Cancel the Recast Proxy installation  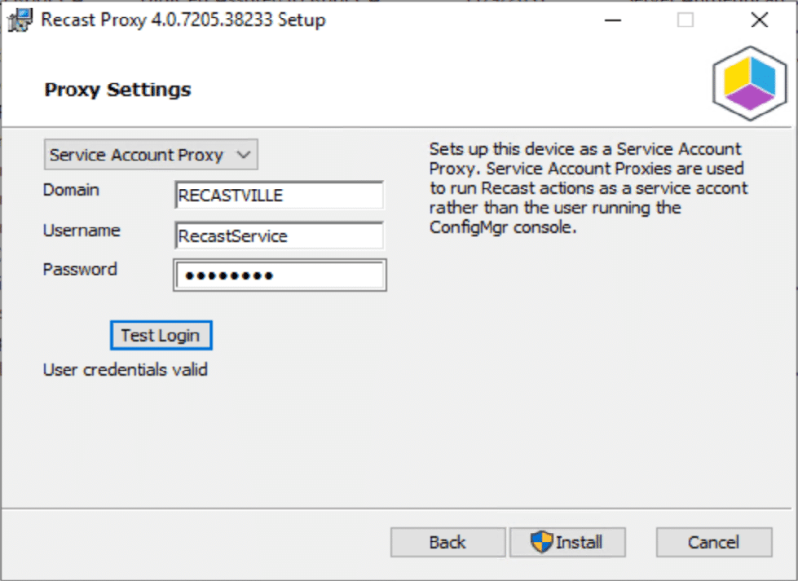tap(713, 541)
